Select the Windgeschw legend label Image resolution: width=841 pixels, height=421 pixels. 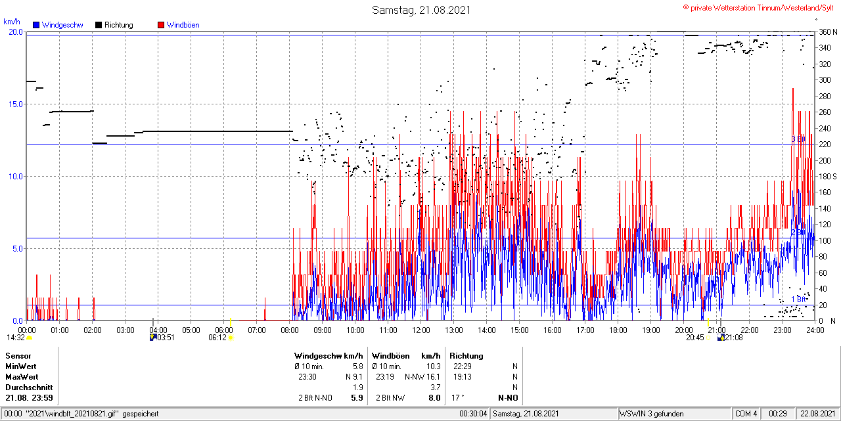tap(62, 25)
